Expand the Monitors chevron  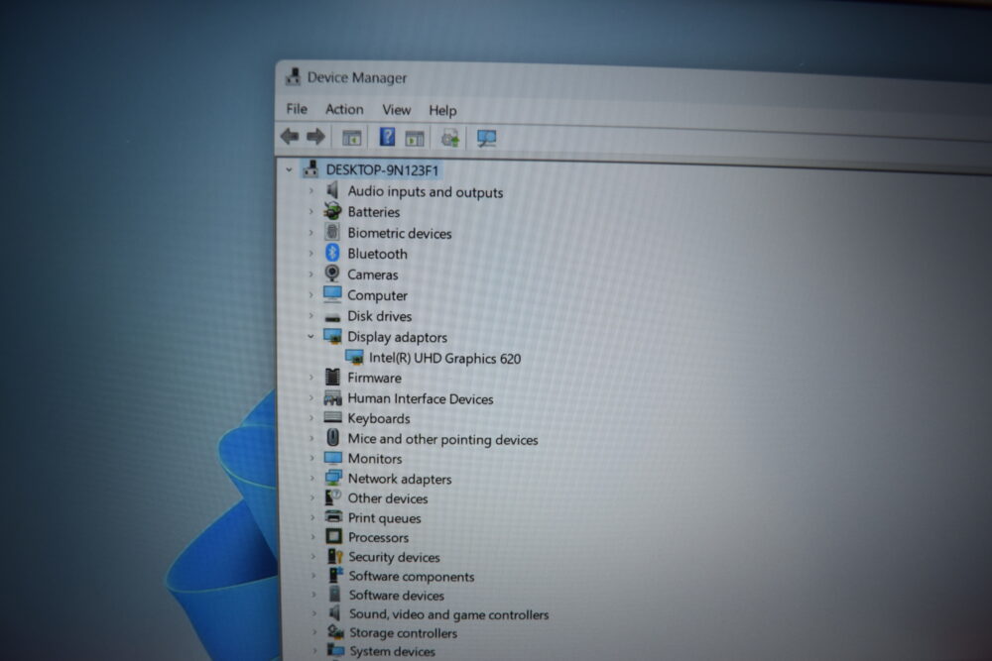tap(311, 458)
